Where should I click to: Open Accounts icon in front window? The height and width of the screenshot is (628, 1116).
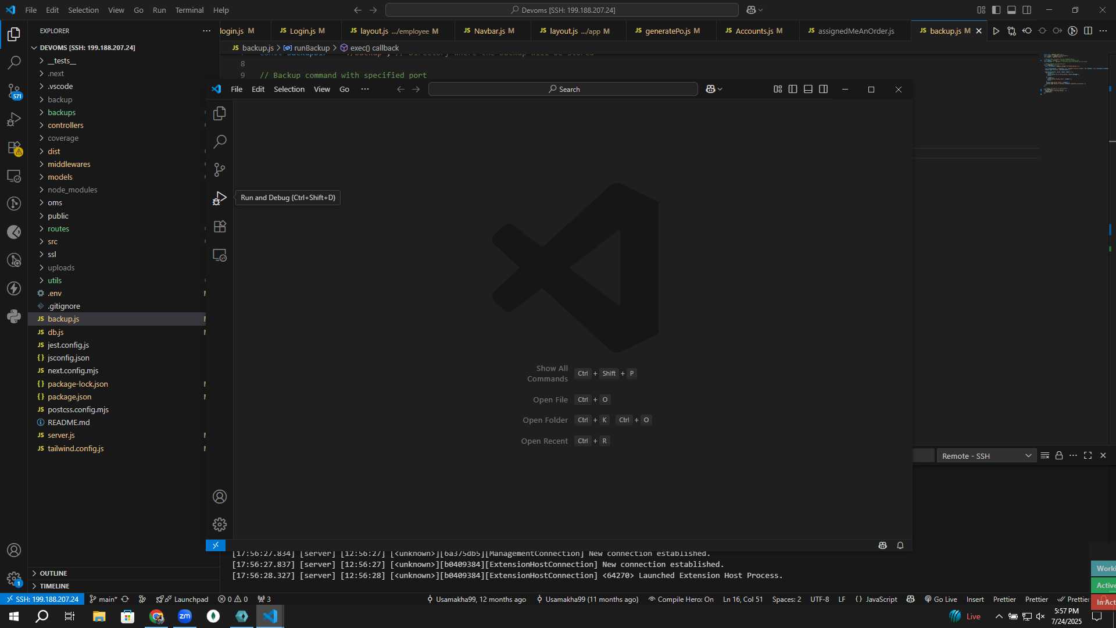point(220,497)
